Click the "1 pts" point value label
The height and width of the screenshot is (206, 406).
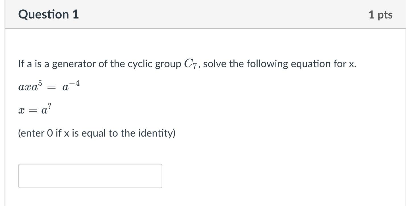click(380, 15)
